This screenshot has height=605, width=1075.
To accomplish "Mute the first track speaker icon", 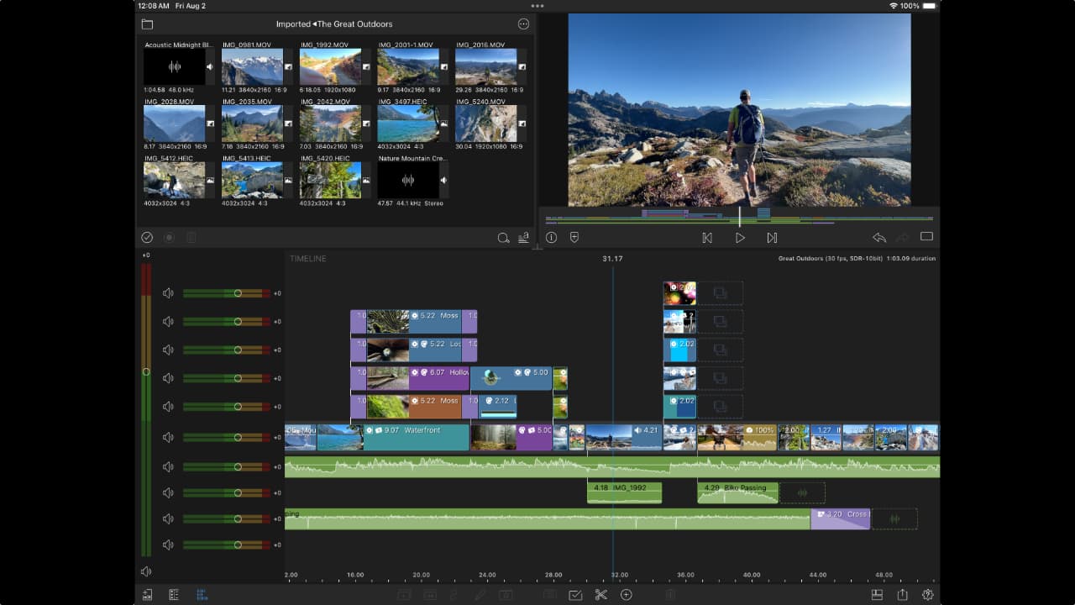I will click(168, 293).
